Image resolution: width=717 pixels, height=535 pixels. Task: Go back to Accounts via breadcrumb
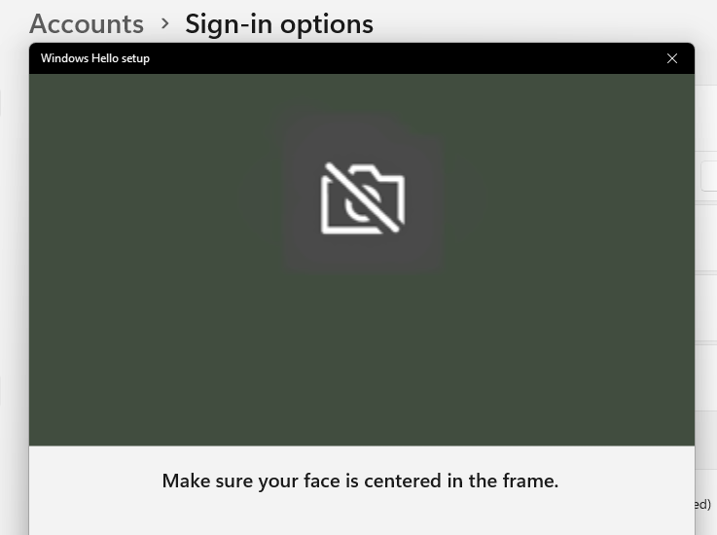(87, 23)
